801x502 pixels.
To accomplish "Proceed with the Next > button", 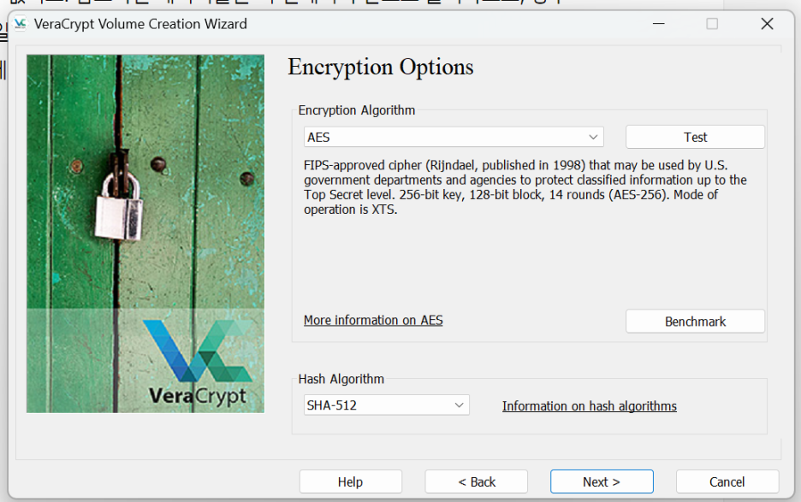I will coord(602,481).
